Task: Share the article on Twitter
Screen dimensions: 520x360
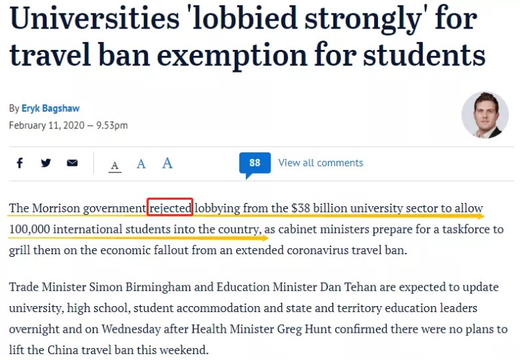Action: 46,163
